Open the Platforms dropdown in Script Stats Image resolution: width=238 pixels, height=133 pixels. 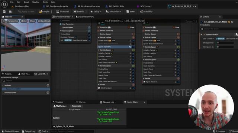coord(60,106)
